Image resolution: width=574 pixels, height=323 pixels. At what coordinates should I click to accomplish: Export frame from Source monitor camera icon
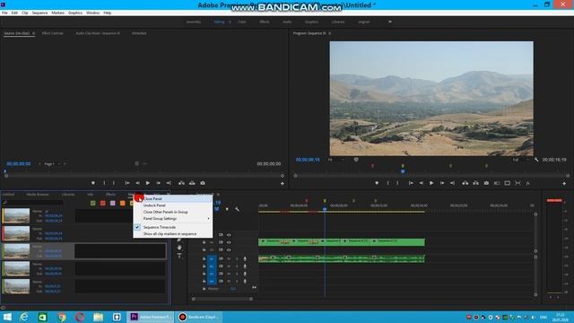(x=203, y=183)
